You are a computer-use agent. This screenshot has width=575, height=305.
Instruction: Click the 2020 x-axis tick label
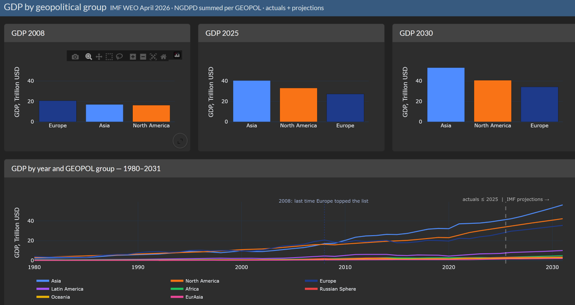tap(448, 267)
